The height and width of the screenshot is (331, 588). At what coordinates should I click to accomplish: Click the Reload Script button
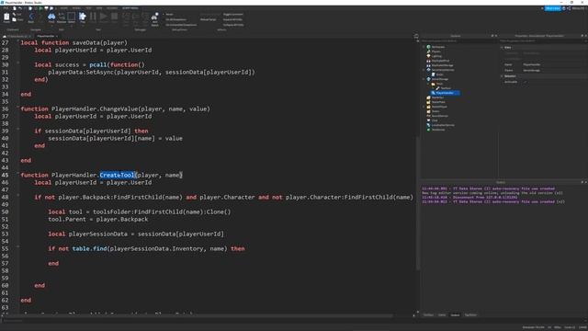208,19
